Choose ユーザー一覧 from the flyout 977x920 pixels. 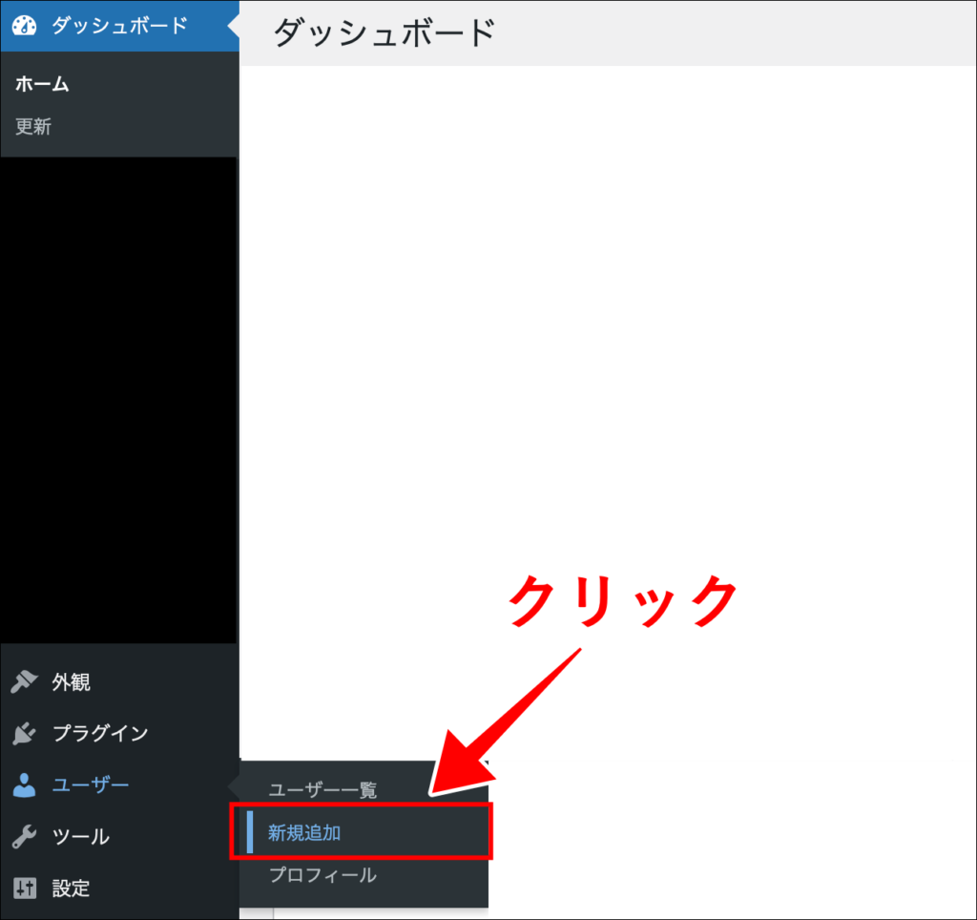coord(322,790)
